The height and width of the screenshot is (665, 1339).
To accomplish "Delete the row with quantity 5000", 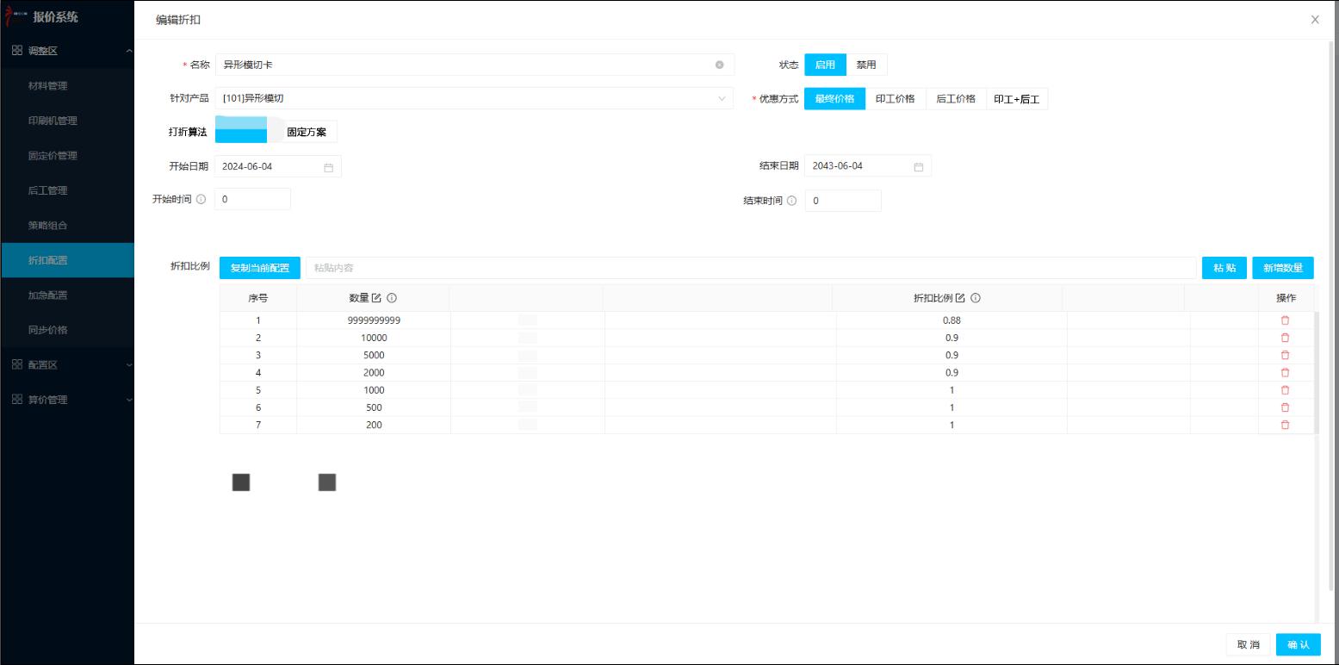I will [1285, 355].
